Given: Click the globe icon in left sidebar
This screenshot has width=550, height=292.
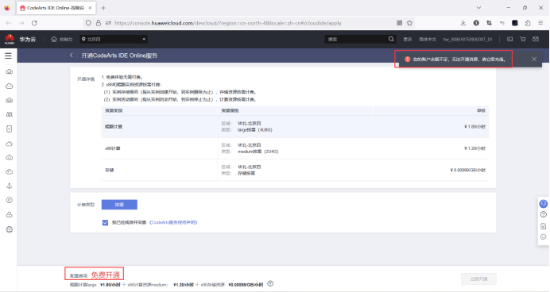Looking at the screenshot, I should [x=10, y=229].
